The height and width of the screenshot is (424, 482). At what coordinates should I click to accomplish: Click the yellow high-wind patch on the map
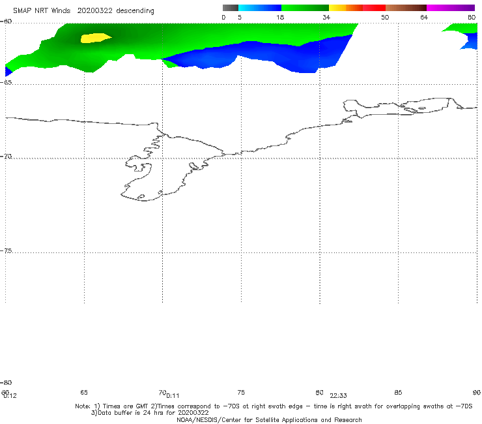pyautogui.click(x=95, y=38)
